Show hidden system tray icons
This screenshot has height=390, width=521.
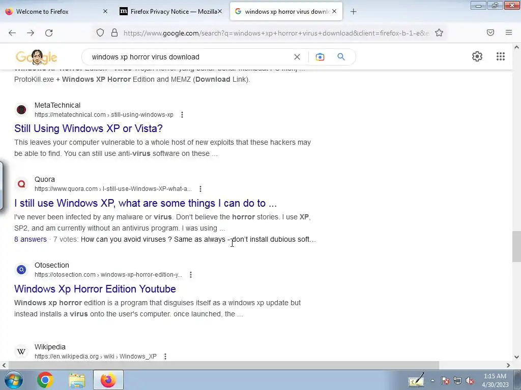[432, 381]
